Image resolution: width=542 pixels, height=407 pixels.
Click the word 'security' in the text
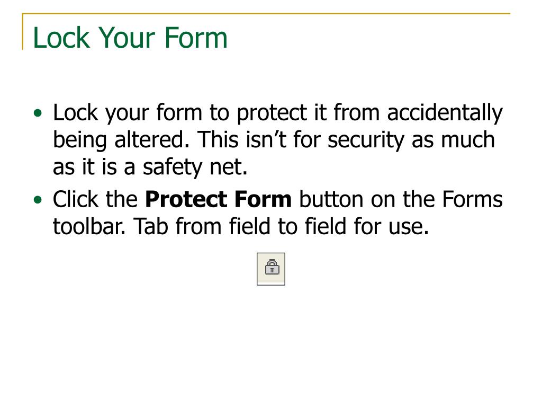(x=366, y=140)
